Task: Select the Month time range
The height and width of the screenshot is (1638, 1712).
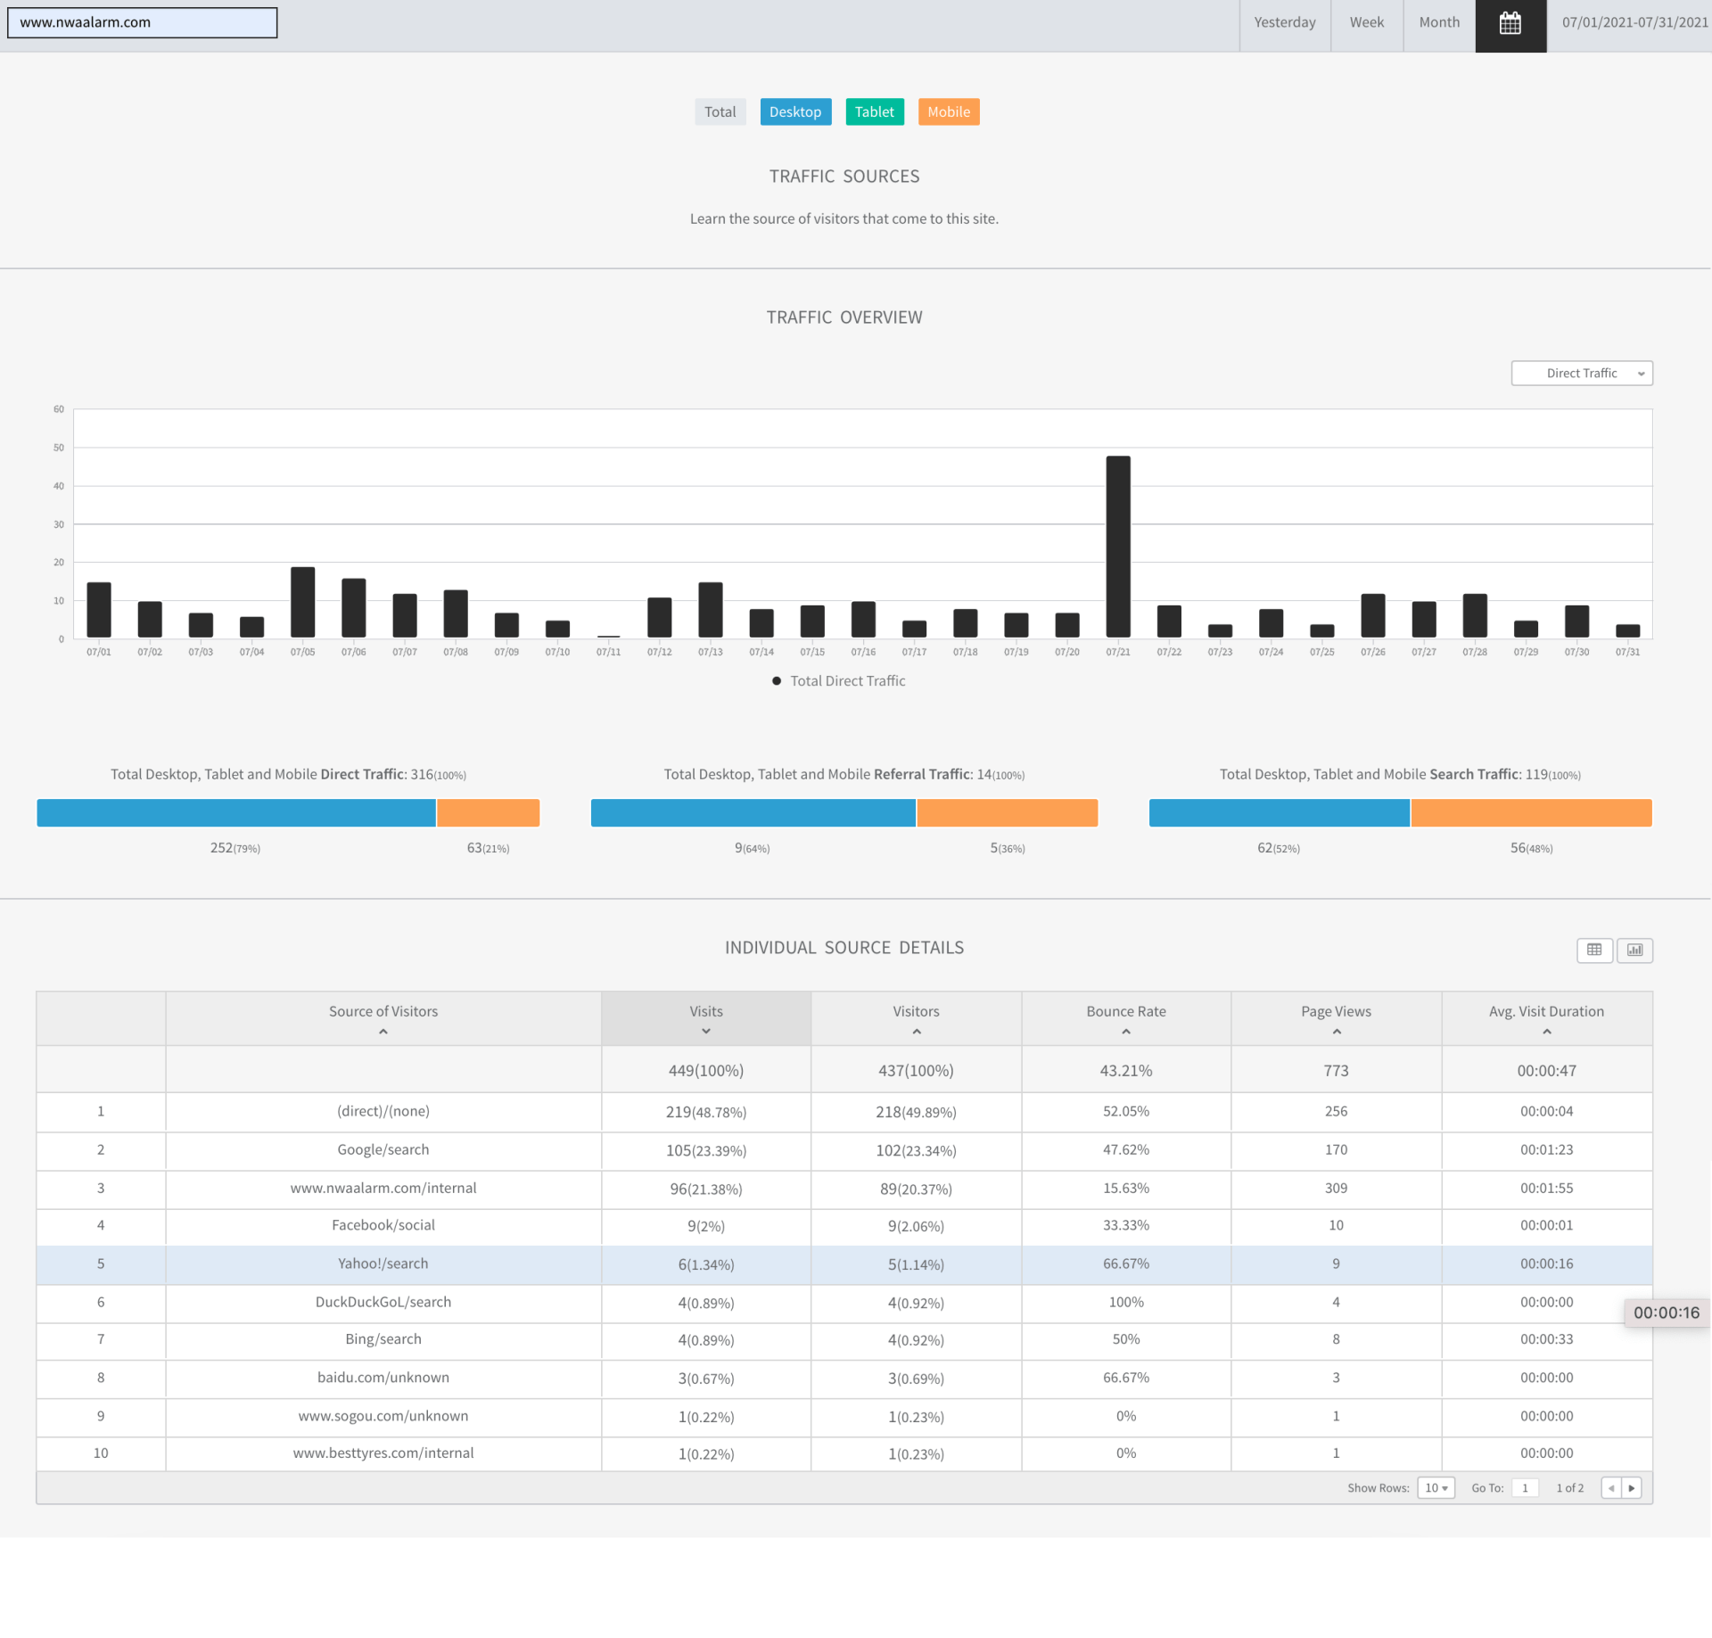Action: click(x=1438, y=24)
